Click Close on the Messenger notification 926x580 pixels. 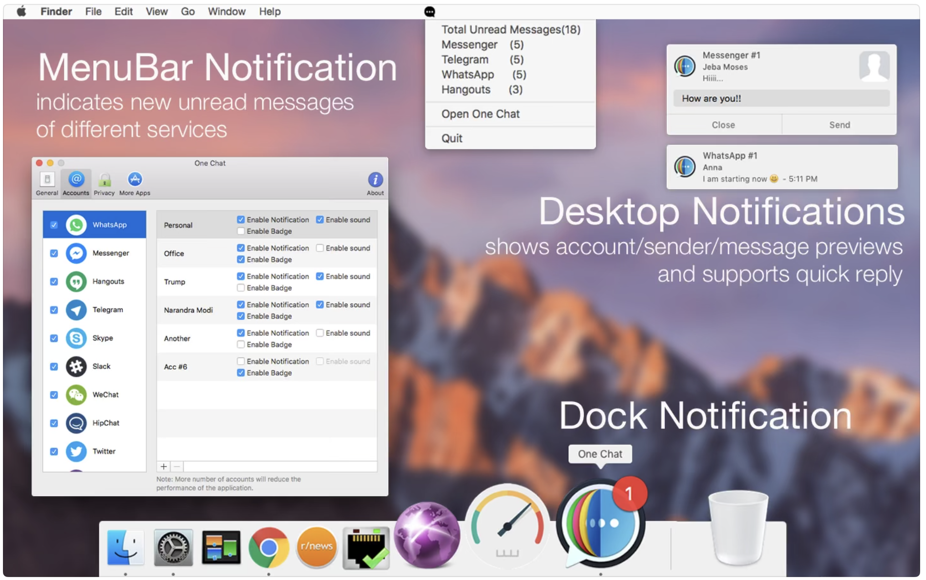click(x=723, y=125)
